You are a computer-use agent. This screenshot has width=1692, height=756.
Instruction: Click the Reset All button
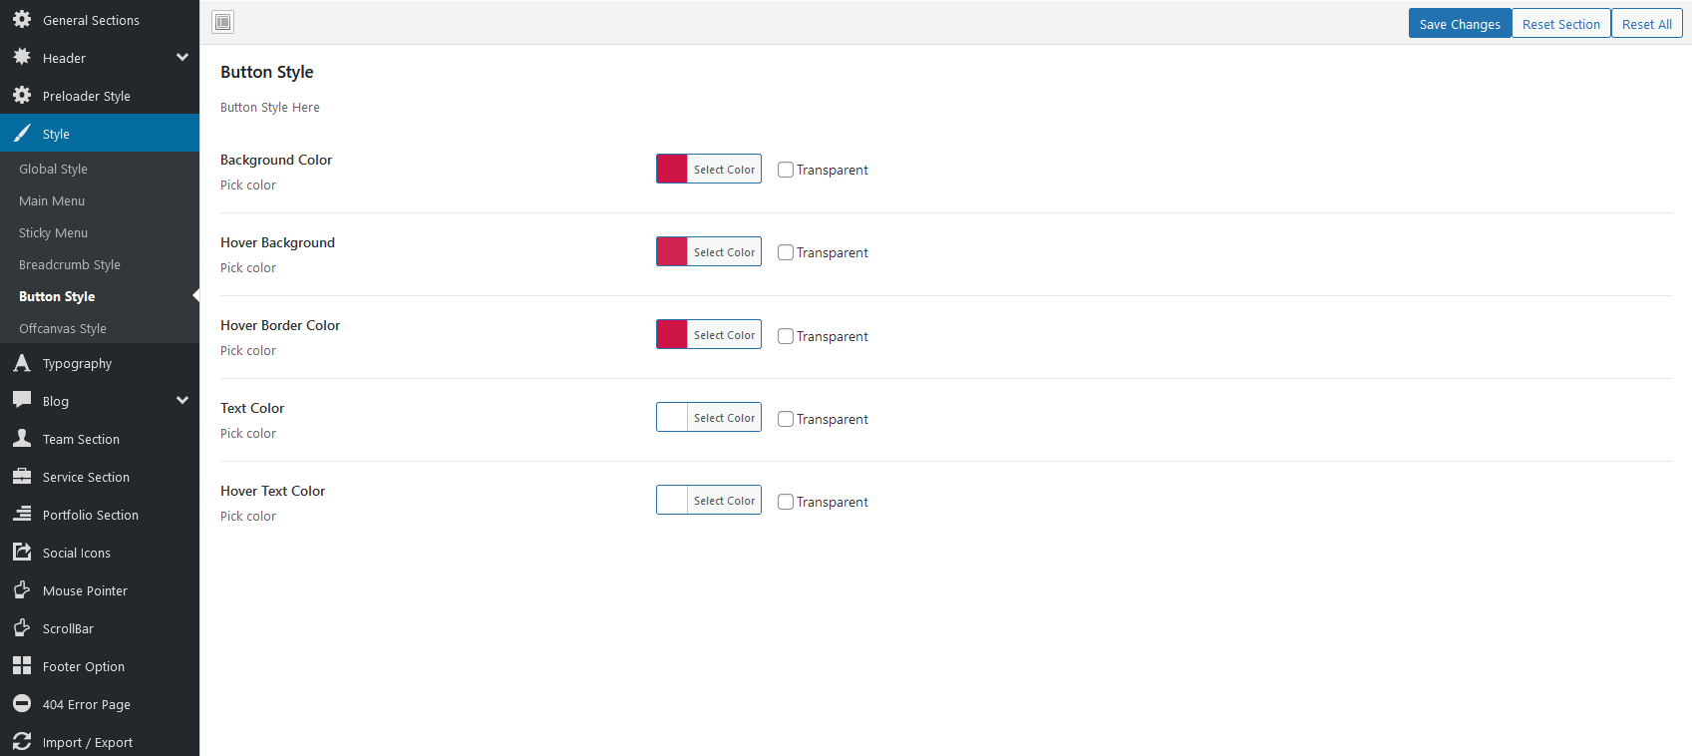tap(1647, 24)
